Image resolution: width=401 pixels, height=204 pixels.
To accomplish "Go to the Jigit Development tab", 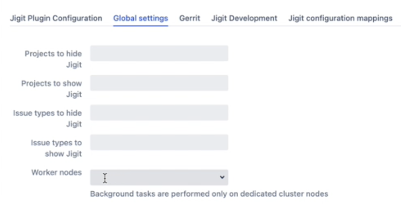I will coord(244,18).
